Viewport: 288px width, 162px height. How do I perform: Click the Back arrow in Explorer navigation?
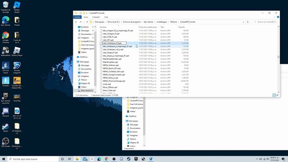pos(76,22)
